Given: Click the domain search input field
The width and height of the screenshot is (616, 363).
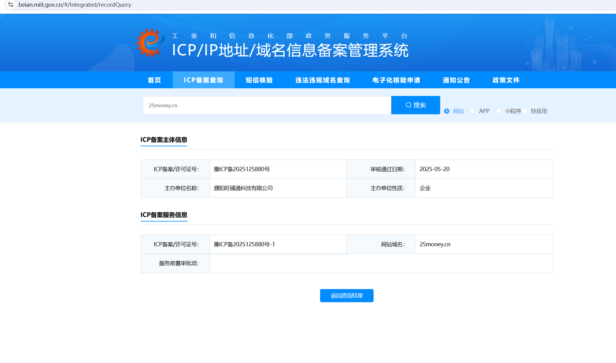Looking at the screenshot, I should pos(267,105).
